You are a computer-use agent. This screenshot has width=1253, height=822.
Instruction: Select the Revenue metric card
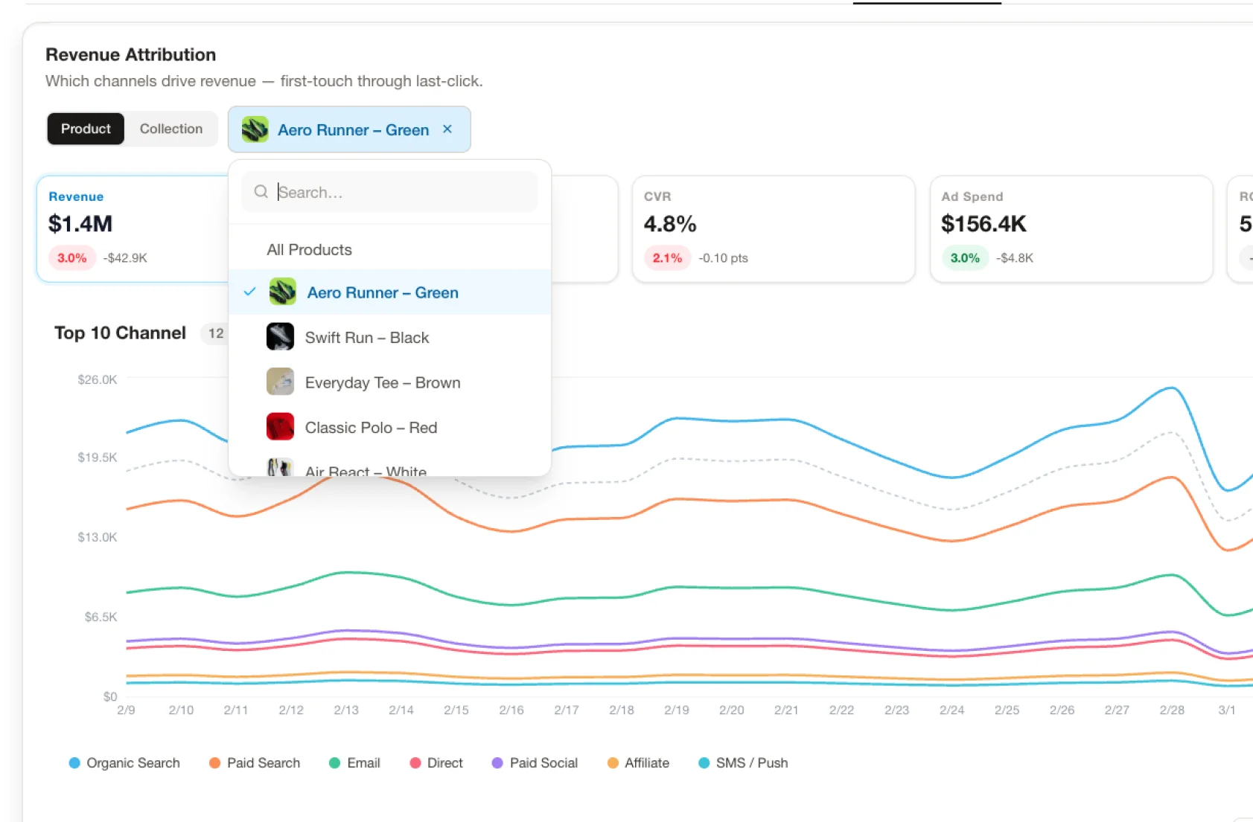click(133, 229)
